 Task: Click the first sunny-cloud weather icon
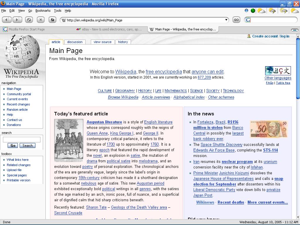(x=261, y=11)
